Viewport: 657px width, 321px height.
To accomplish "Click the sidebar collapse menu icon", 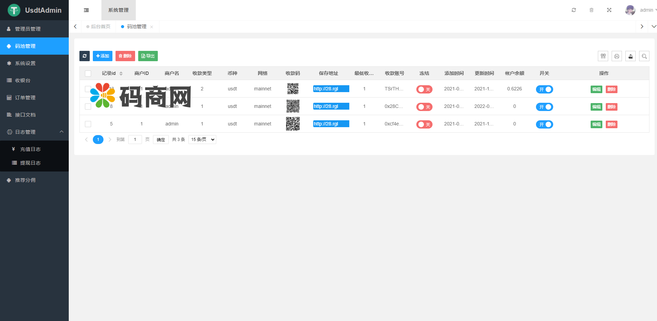I will pyautogui.click(x=86, y=10).
